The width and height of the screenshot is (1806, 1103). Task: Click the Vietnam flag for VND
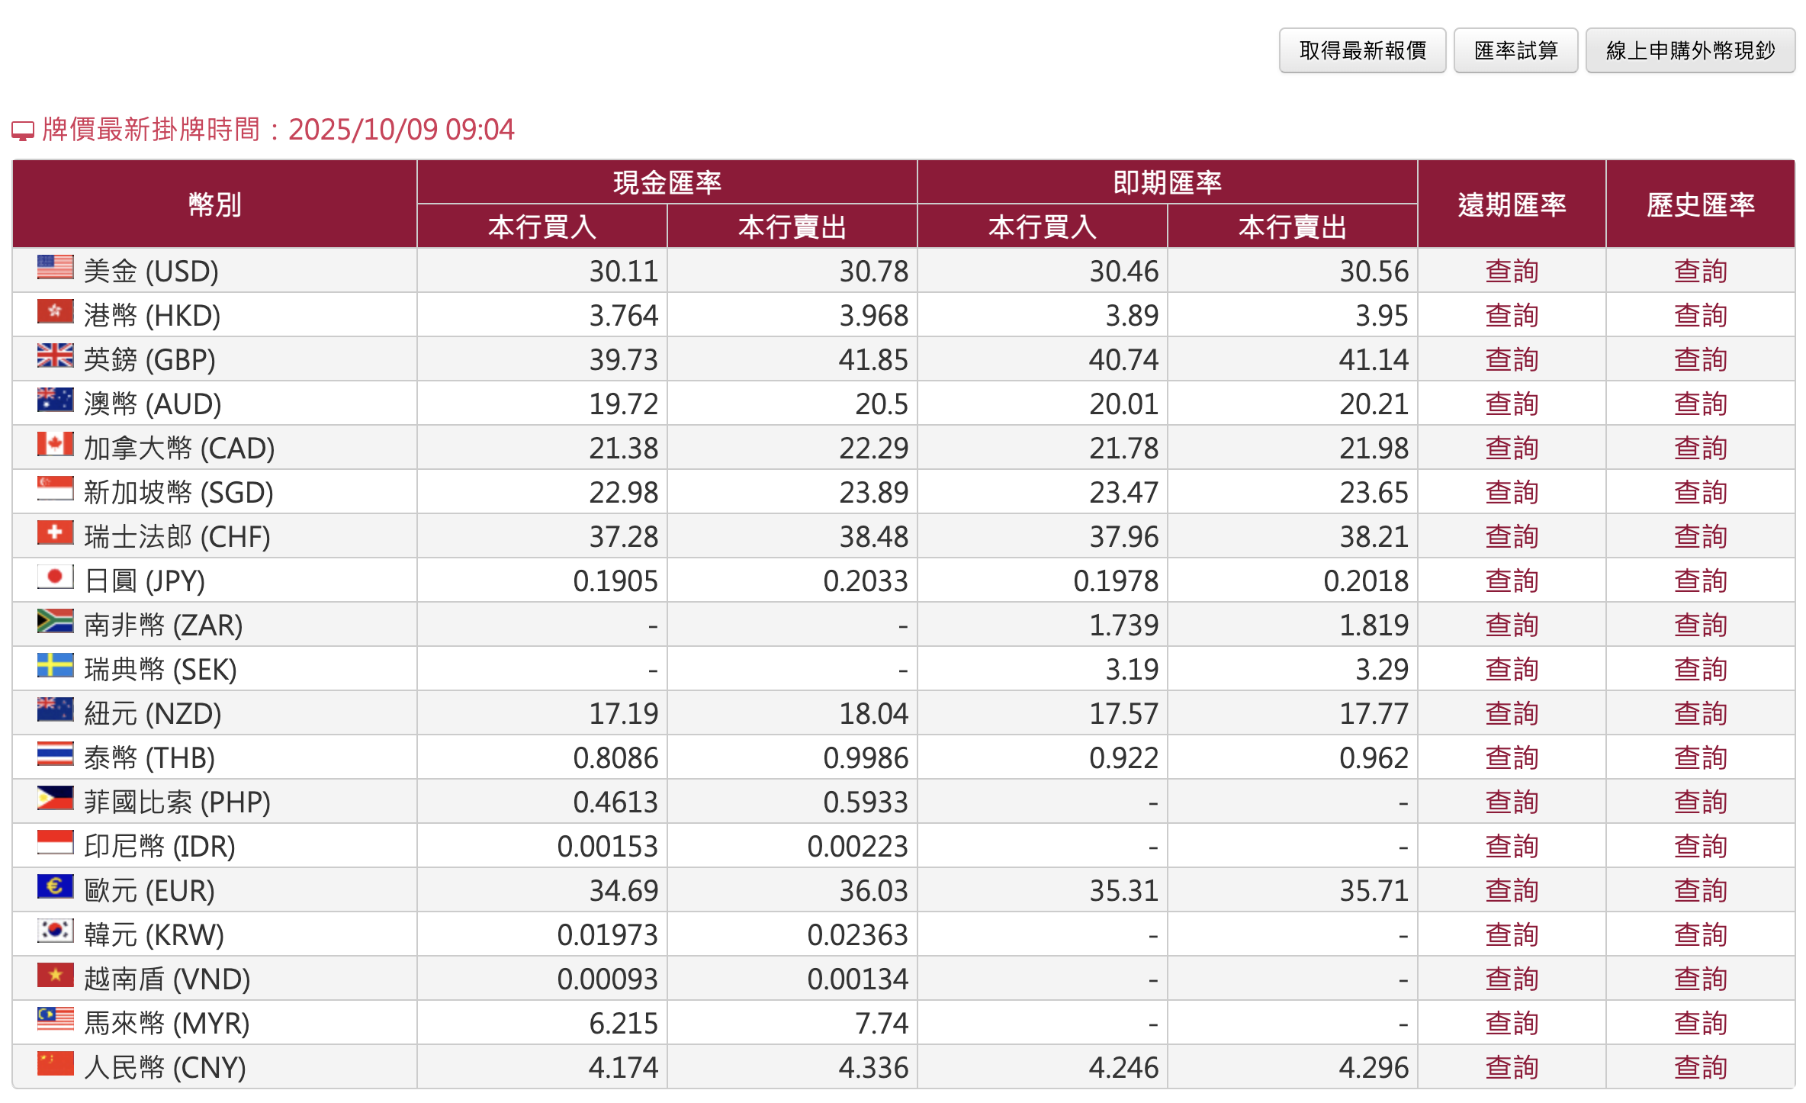55,976
